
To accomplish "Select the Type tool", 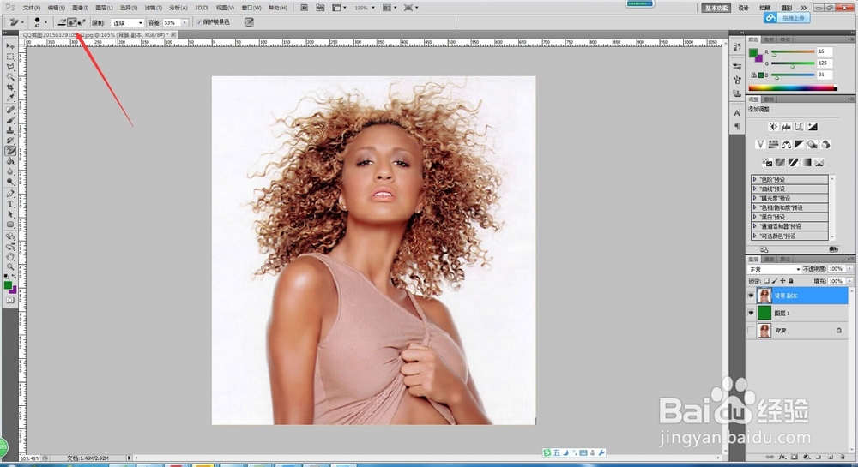I will point(9,204).
